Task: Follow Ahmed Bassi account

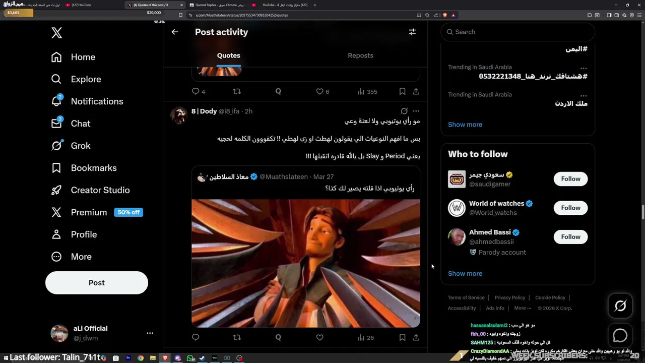Action: 570,237
